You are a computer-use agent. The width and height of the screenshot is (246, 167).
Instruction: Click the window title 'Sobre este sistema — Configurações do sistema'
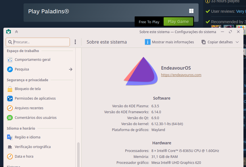(x=178, y=32)
